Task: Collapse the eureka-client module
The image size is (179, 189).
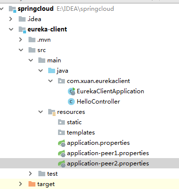Action: (x=11, y=29)
